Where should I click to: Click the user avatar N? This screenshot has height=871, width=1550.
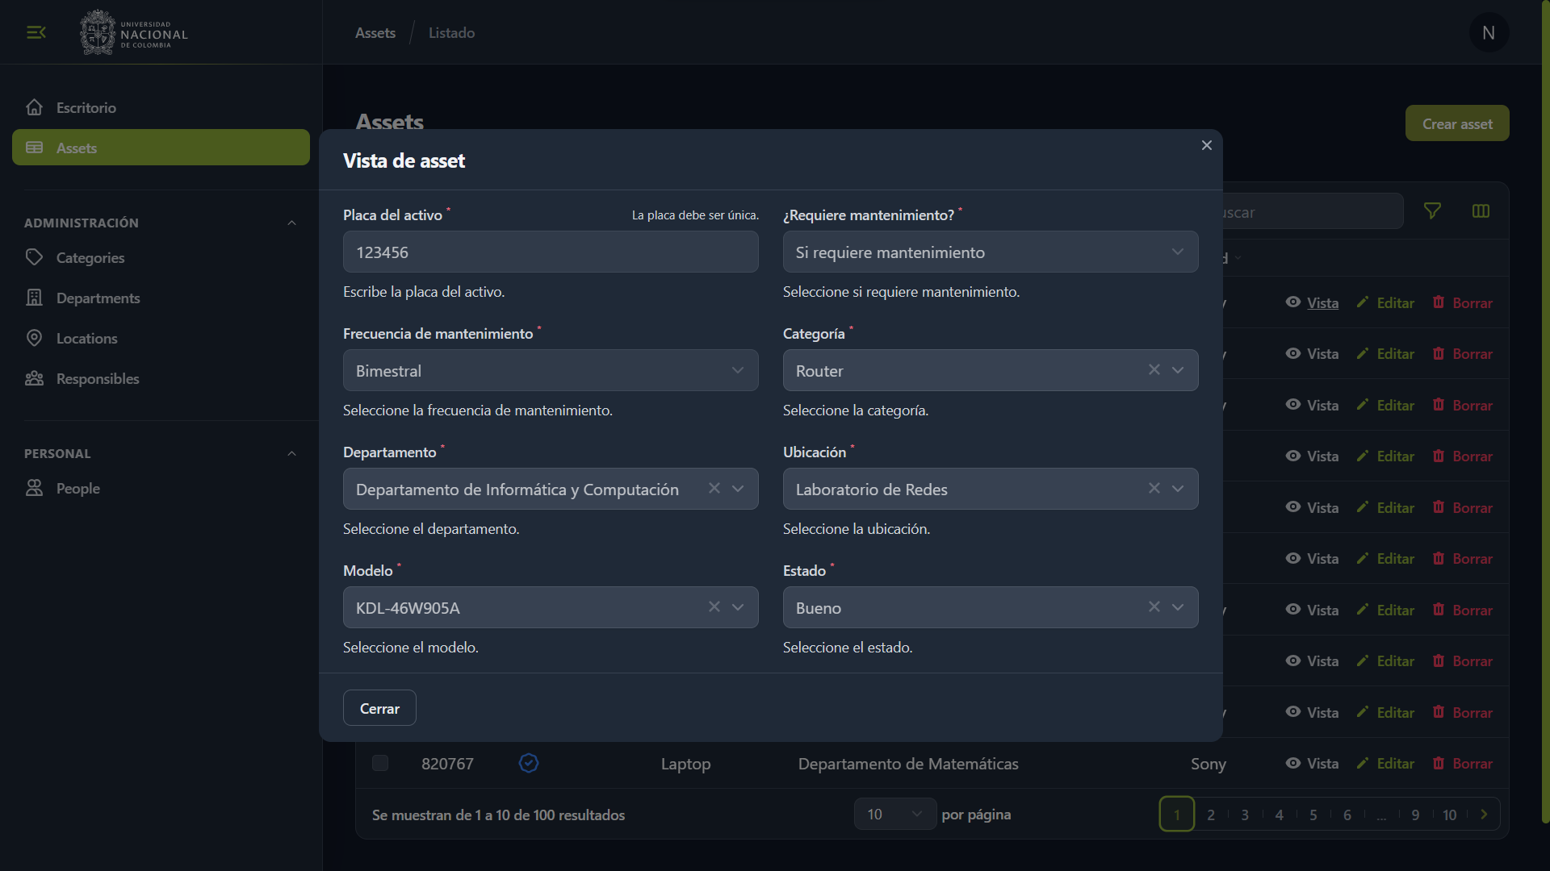pyautogui.click(x=1489, y=33)
